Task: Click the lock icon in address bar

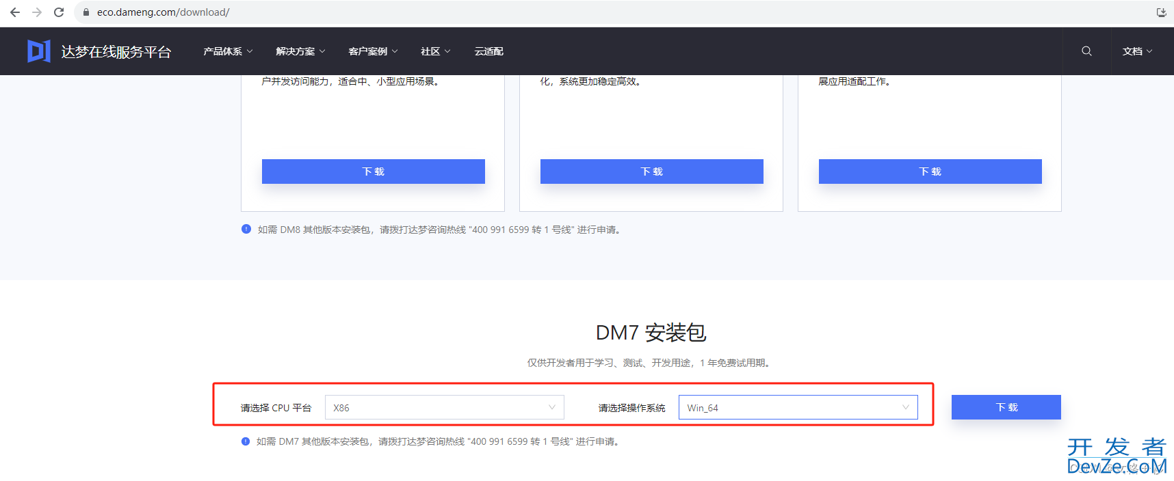Action: point(86,12)
